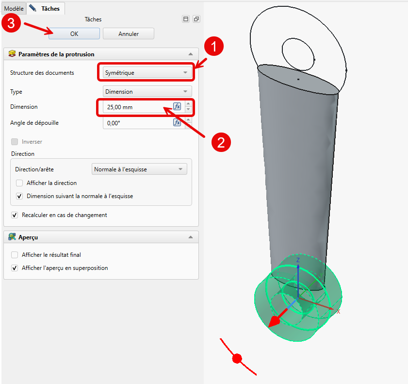This screenshot has height=384, width=408.
Task: Click the Aperçu section icon
Action: (x=12, y=237)
